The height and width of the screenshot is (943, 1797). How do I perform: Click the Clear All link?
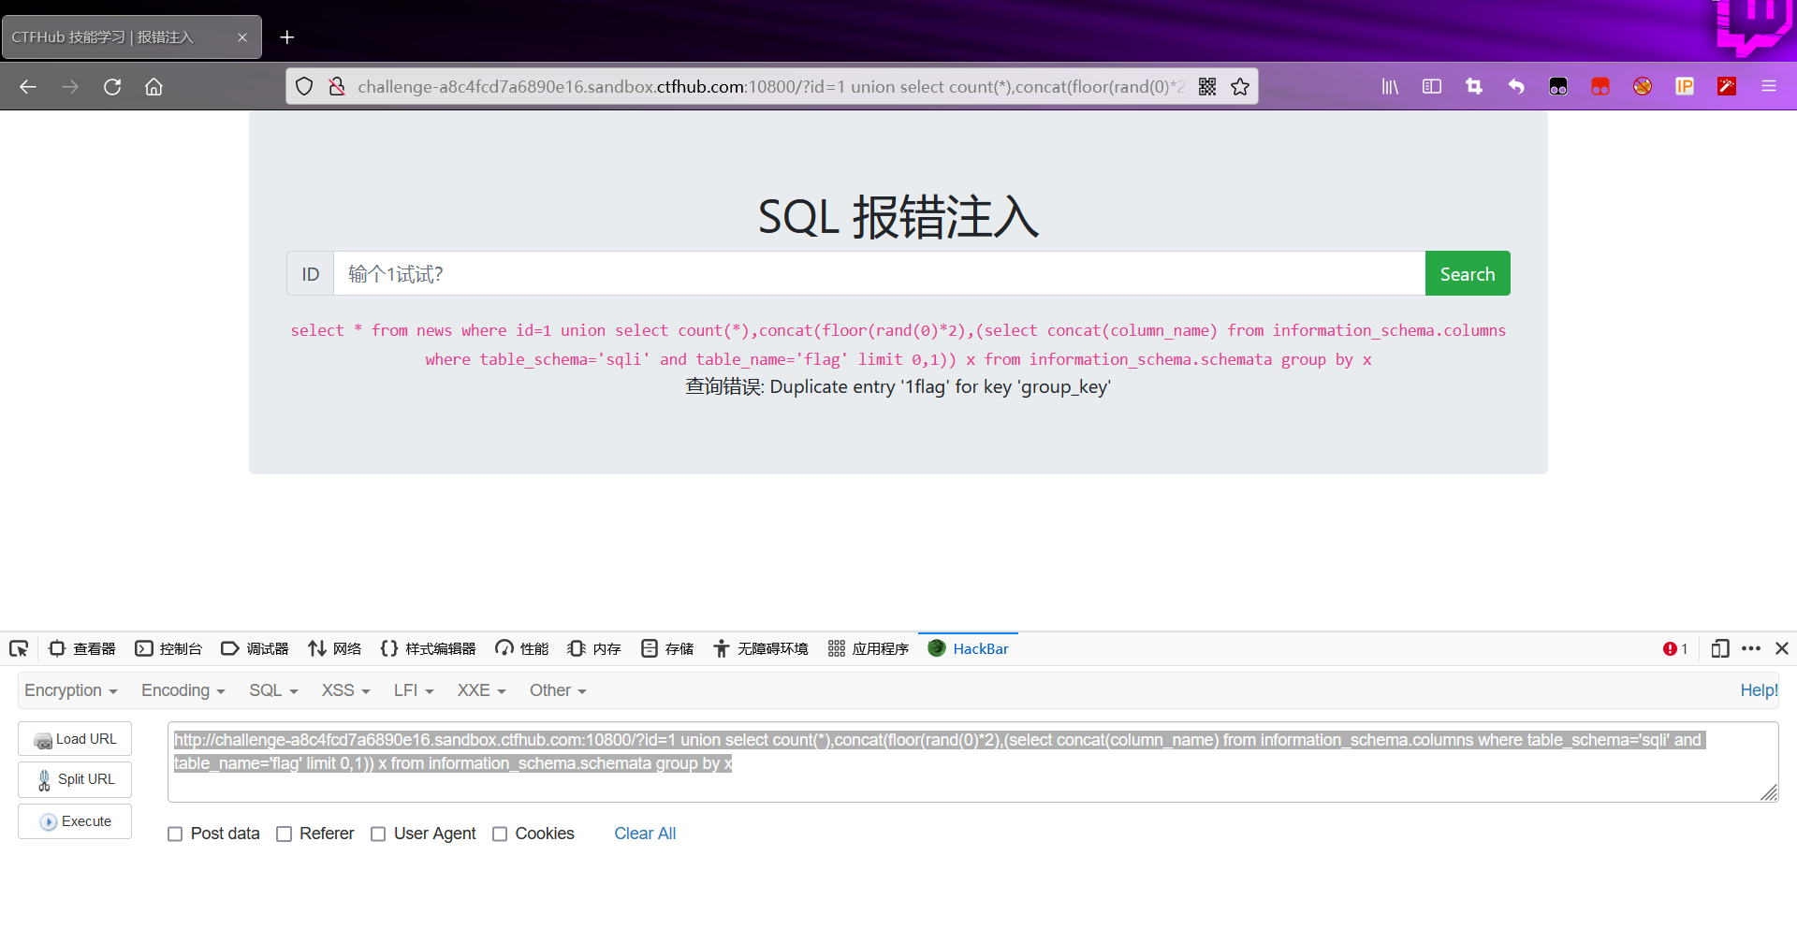click(x=645, y=834)
